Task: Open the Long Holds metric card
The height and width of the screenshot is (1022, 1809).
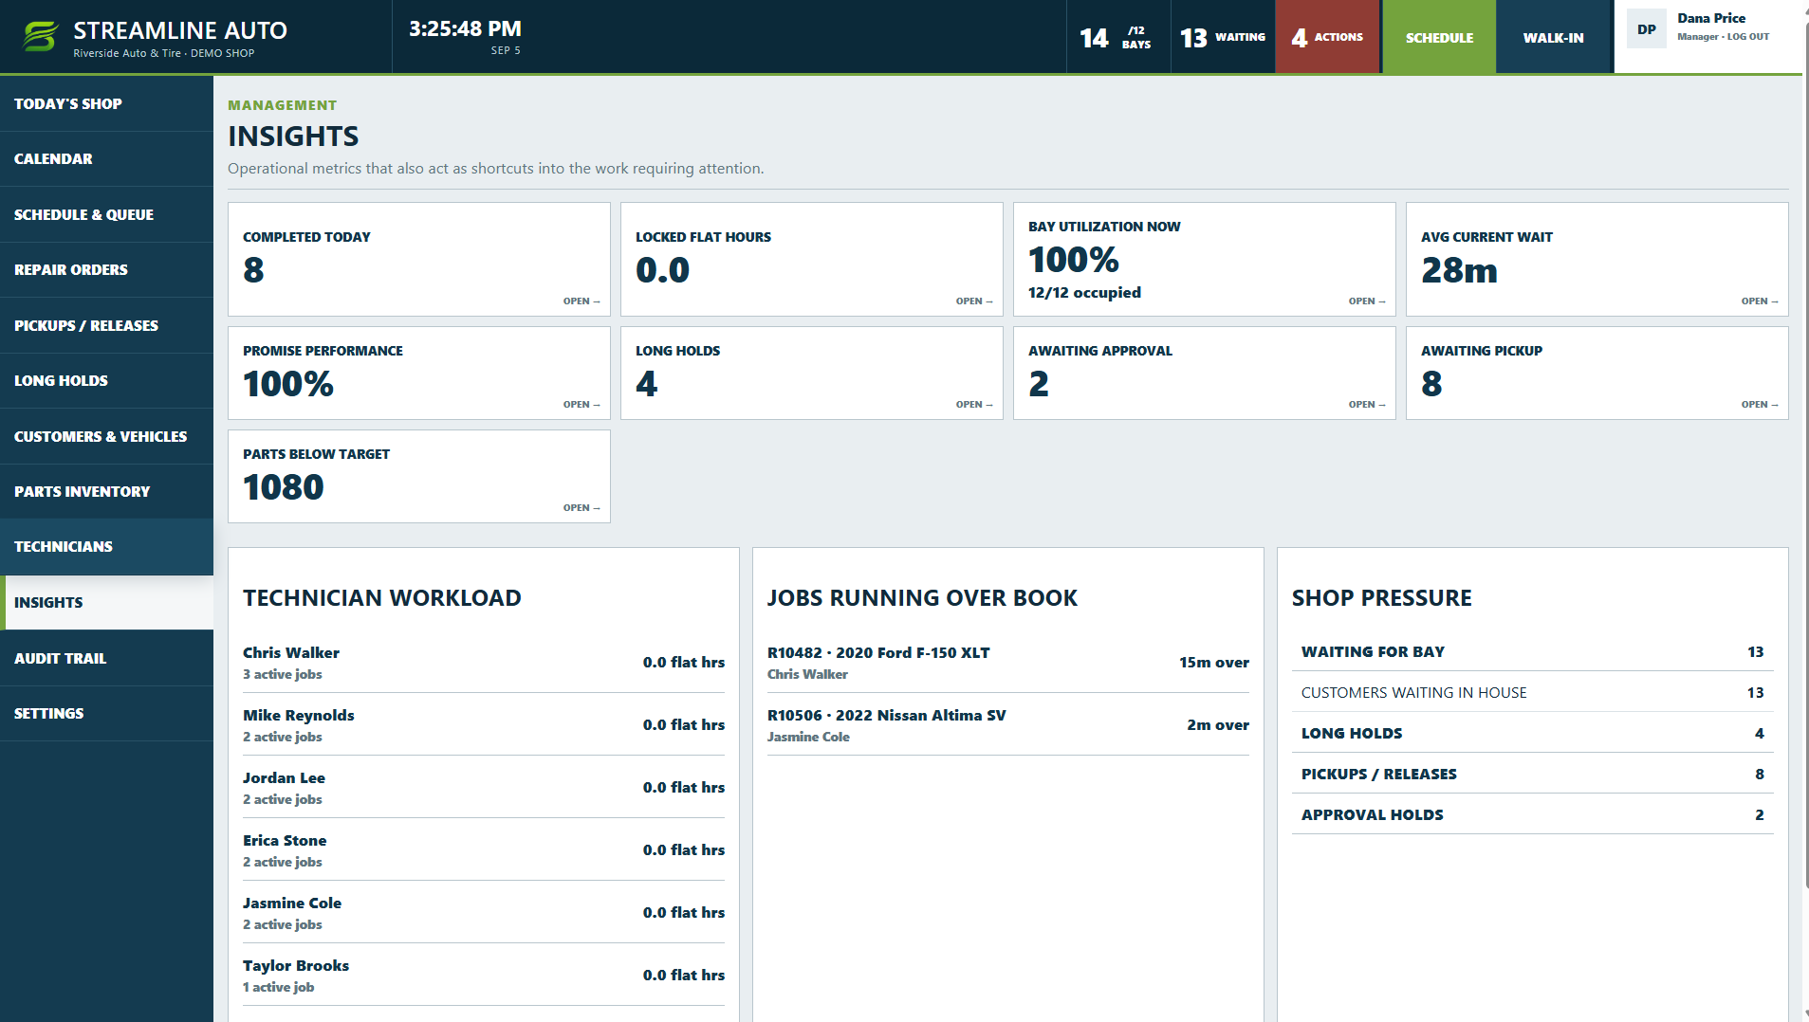Action: [812, 373]
